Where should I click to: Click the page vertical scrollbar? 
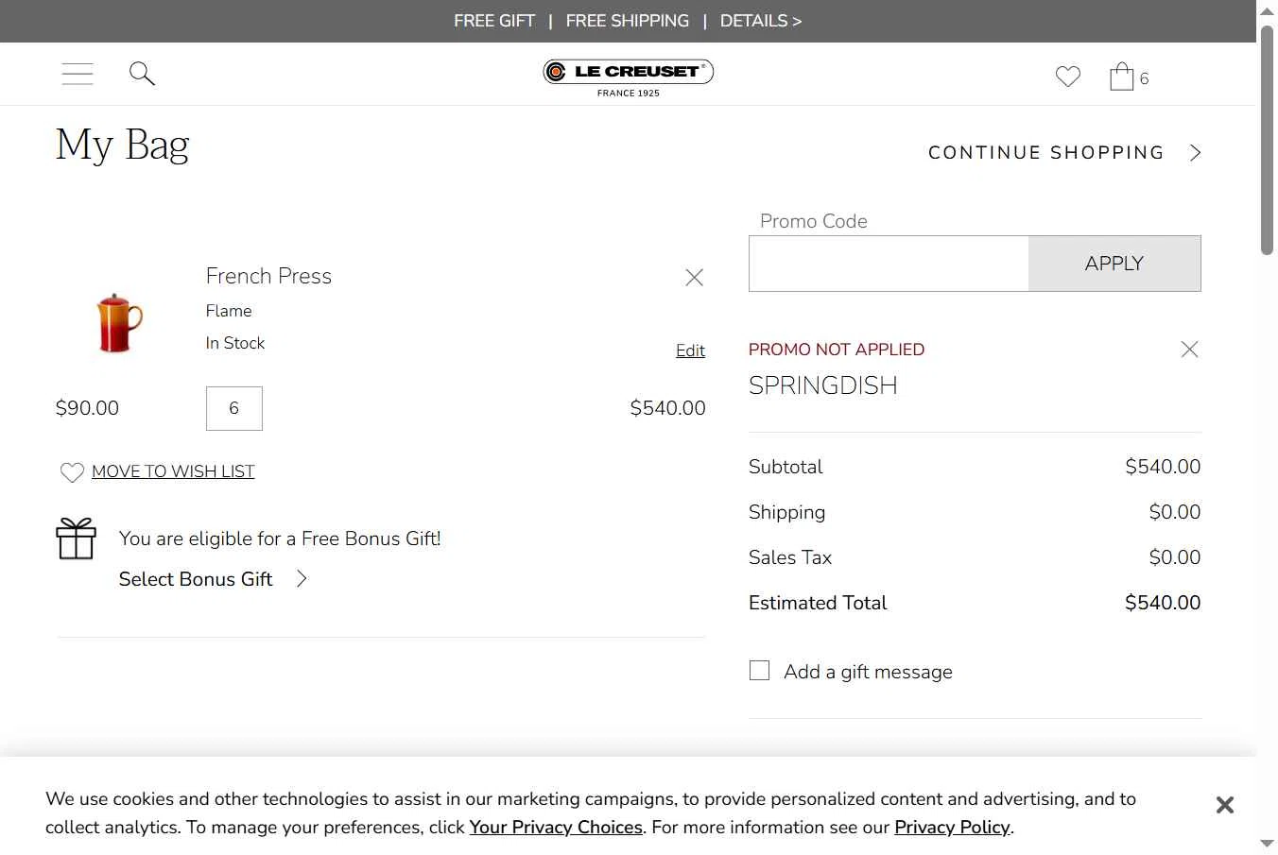(1267, 140)
